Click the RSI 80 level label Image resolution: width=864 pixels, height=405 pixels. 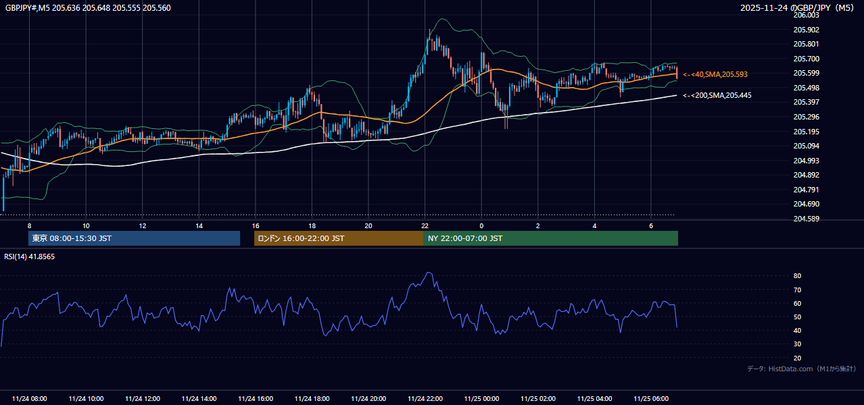coord(798,276)
